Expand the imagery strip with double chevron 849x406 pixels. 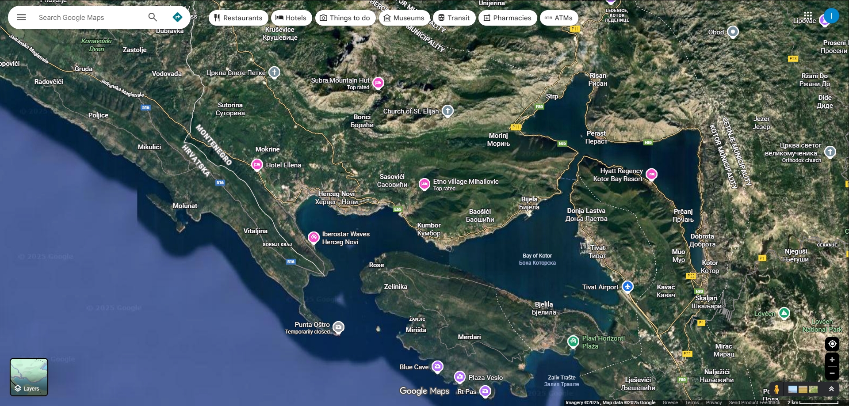pyautogui.click(x=831, y=389)
